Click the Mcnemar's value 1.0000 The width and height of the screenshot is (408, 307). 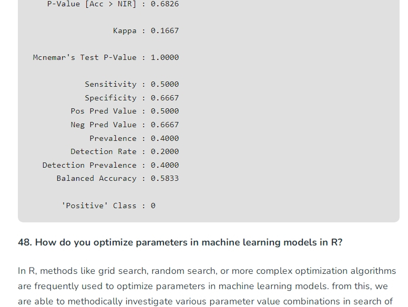[165, 57]
